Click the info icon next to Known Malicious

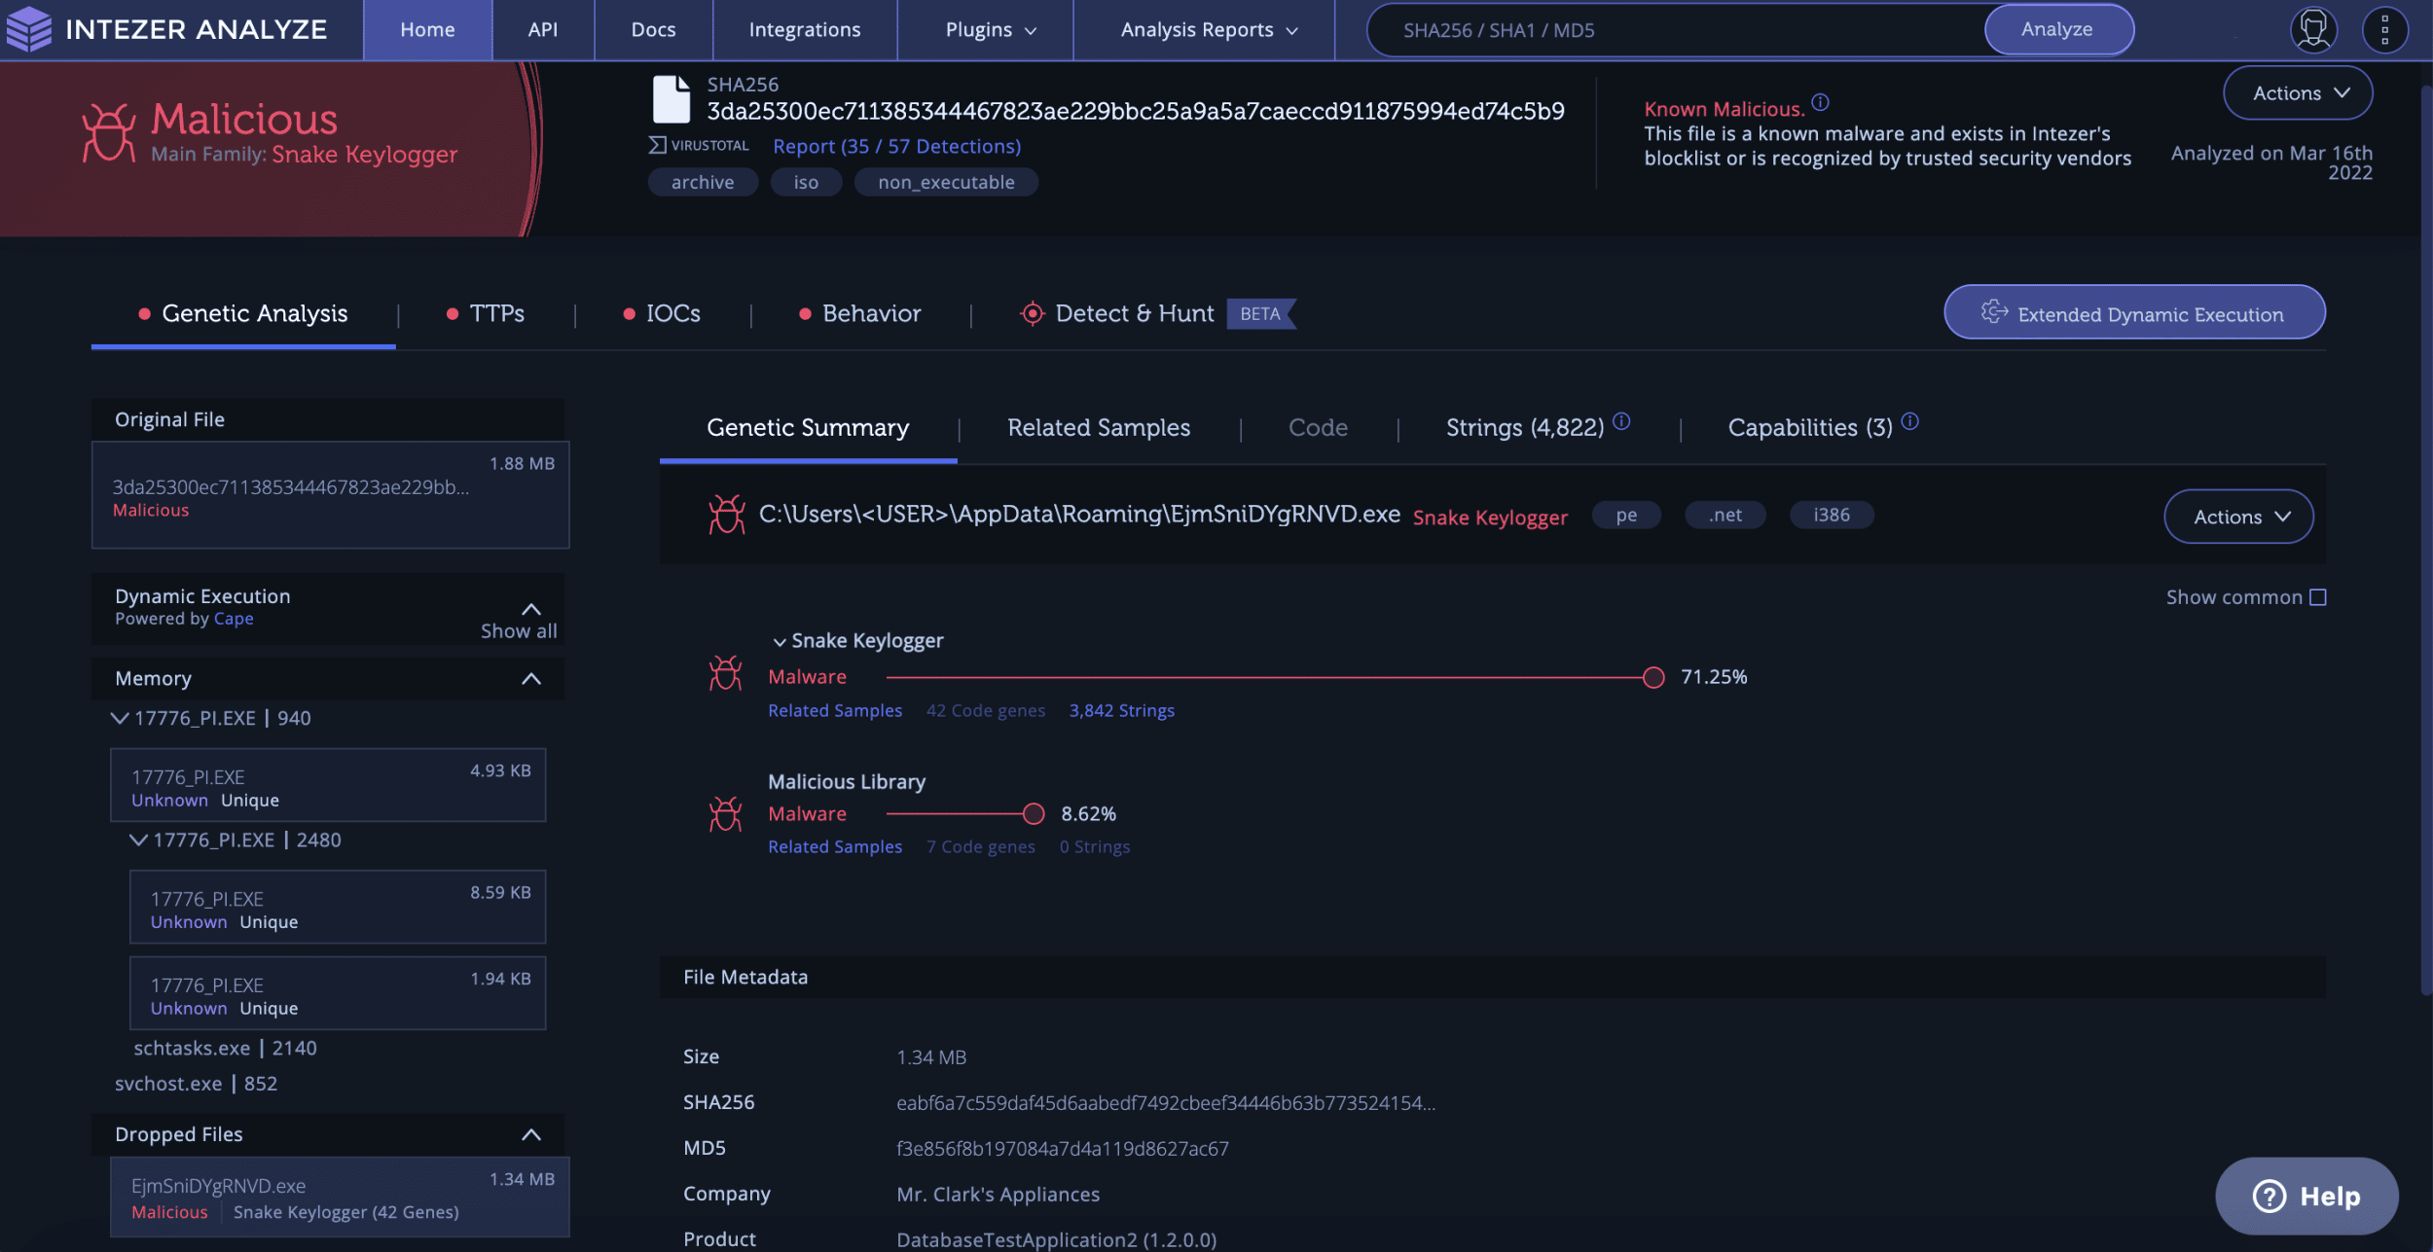[x=1820, y=102]
